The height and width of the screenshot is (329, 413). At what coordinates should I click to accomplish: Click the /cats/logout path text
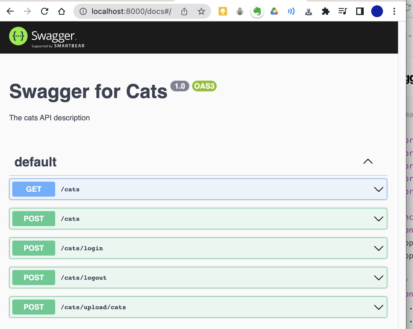(84, 278)
